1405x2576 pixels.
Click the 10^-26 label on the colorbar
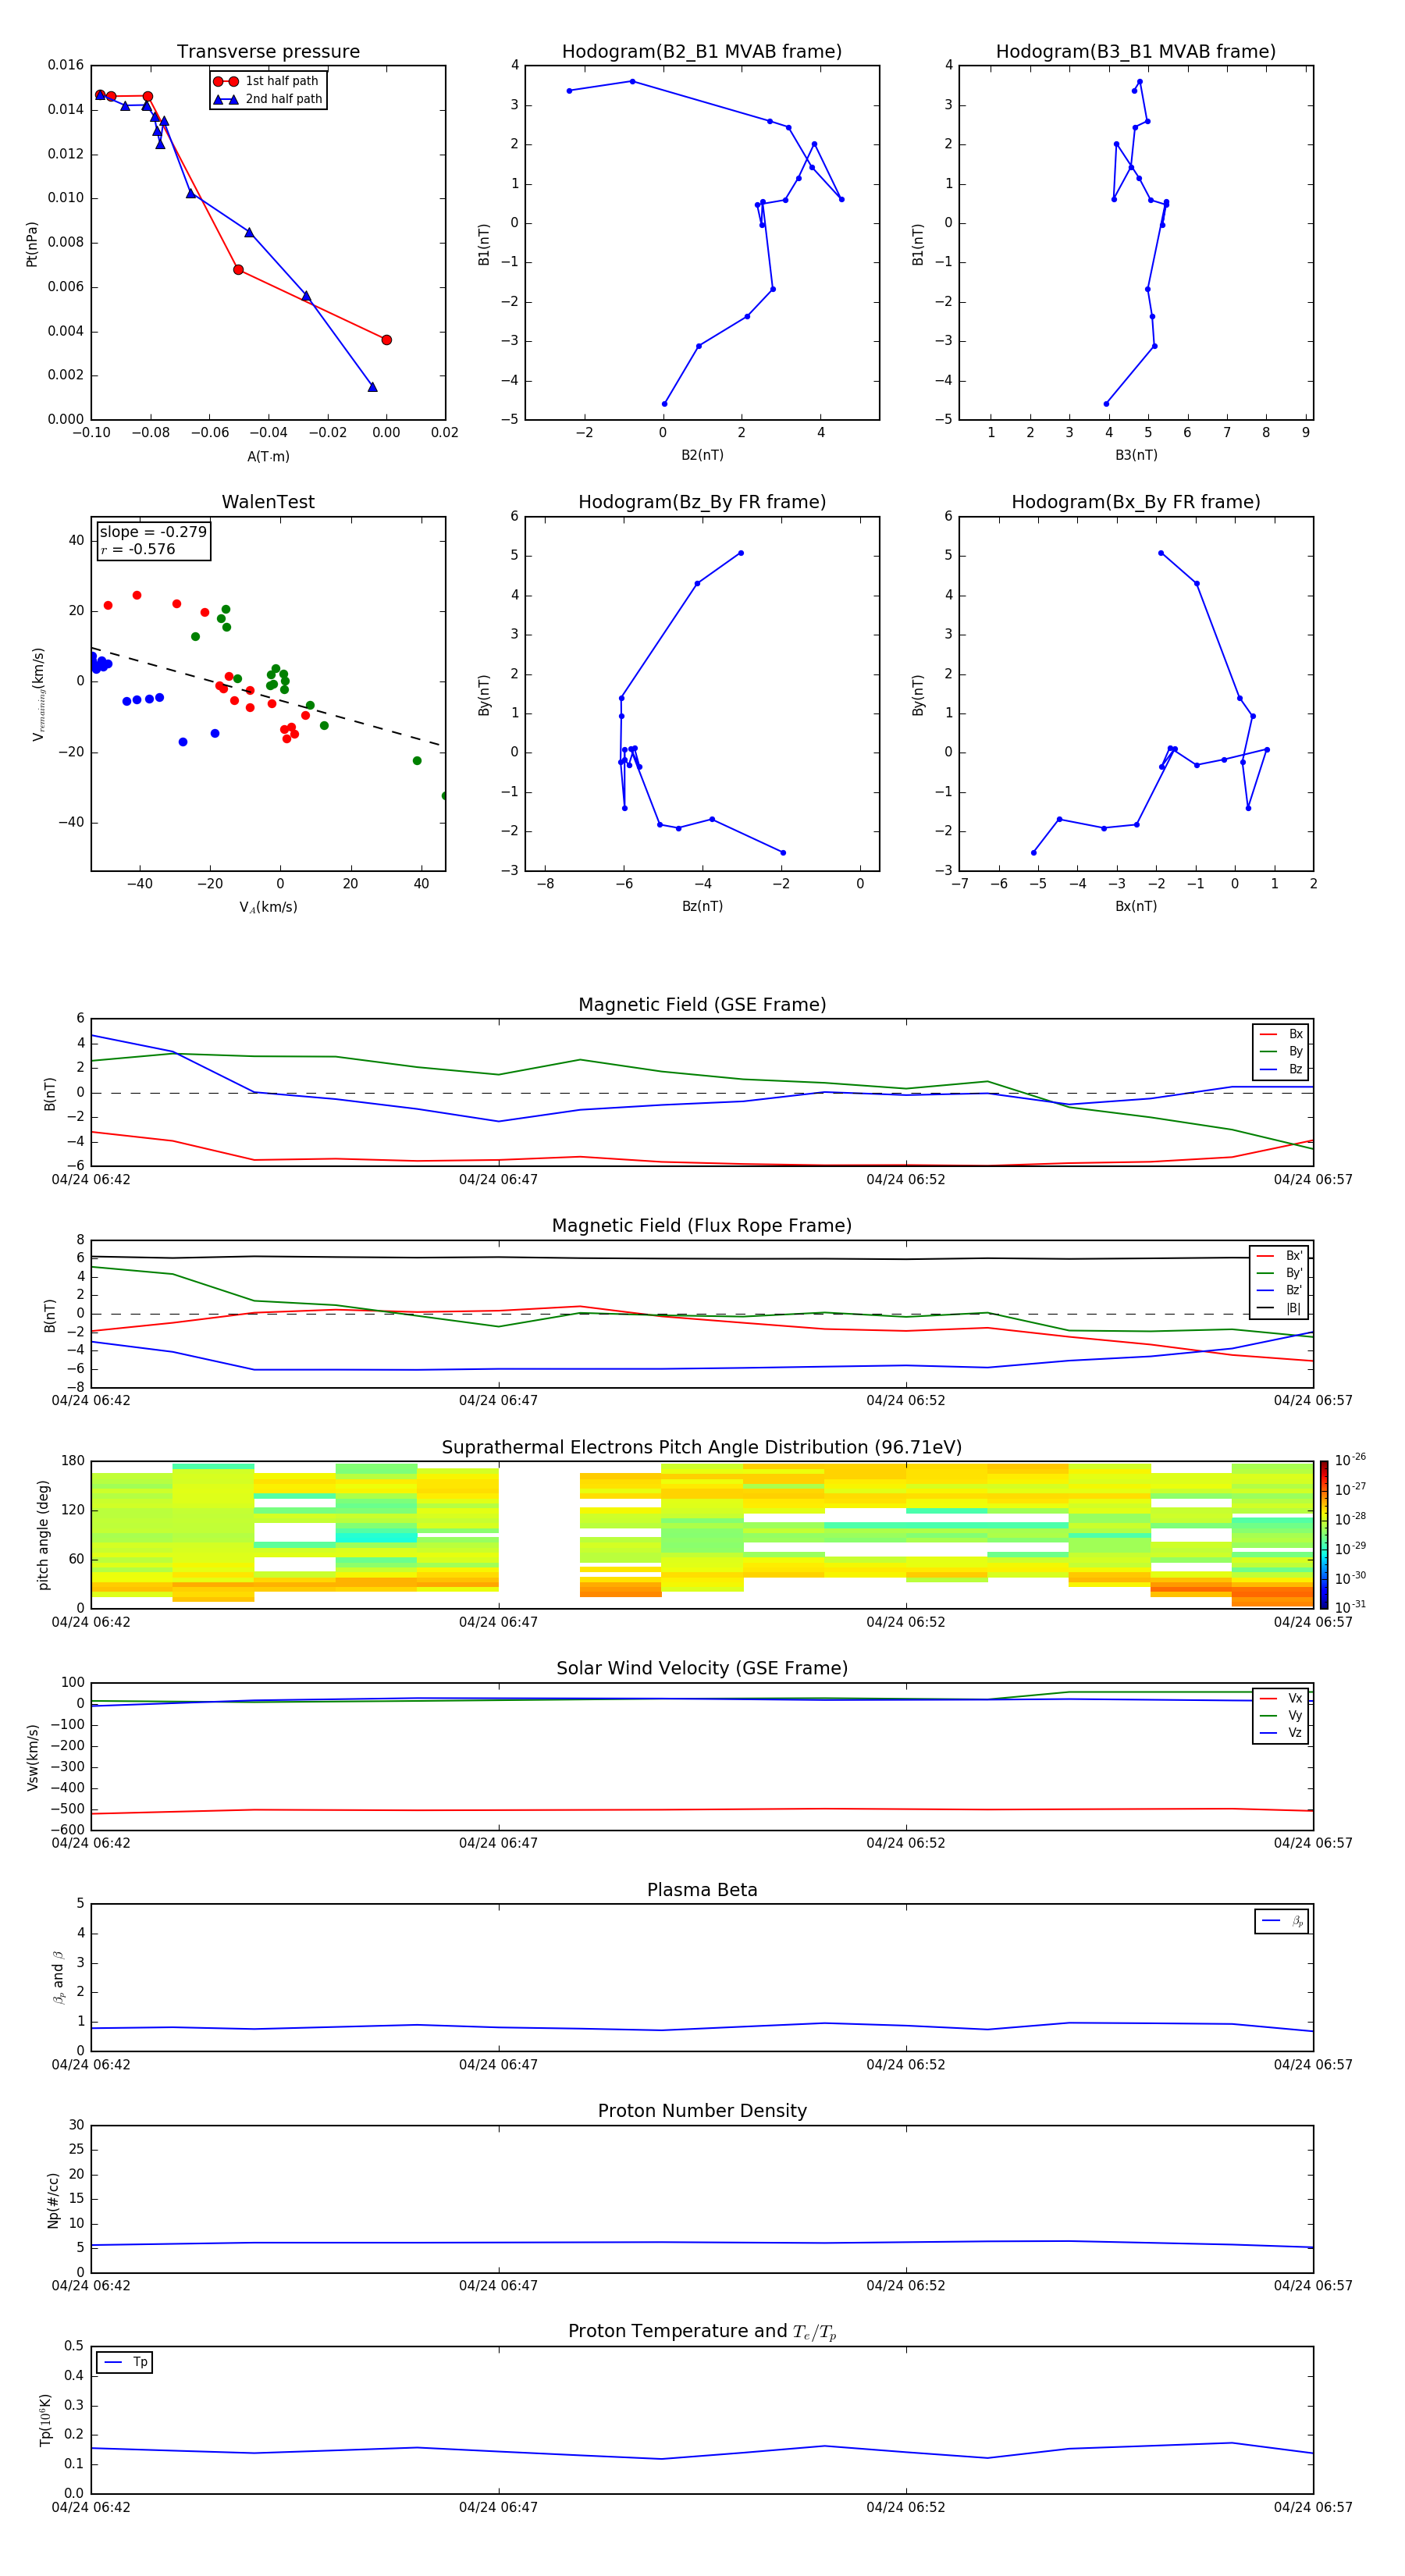point(1350,1460)
